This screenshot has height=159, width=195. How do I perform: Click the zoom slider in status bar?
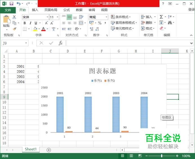point(161,156)
